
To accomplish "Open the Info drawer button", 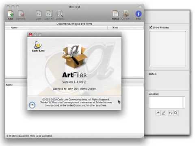I will click(139, 15).
